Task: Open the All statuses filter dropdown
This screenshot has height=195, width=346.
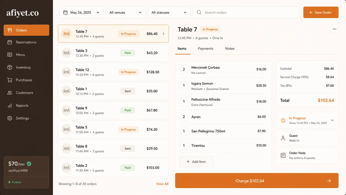Action: click(x=169, y=12)
